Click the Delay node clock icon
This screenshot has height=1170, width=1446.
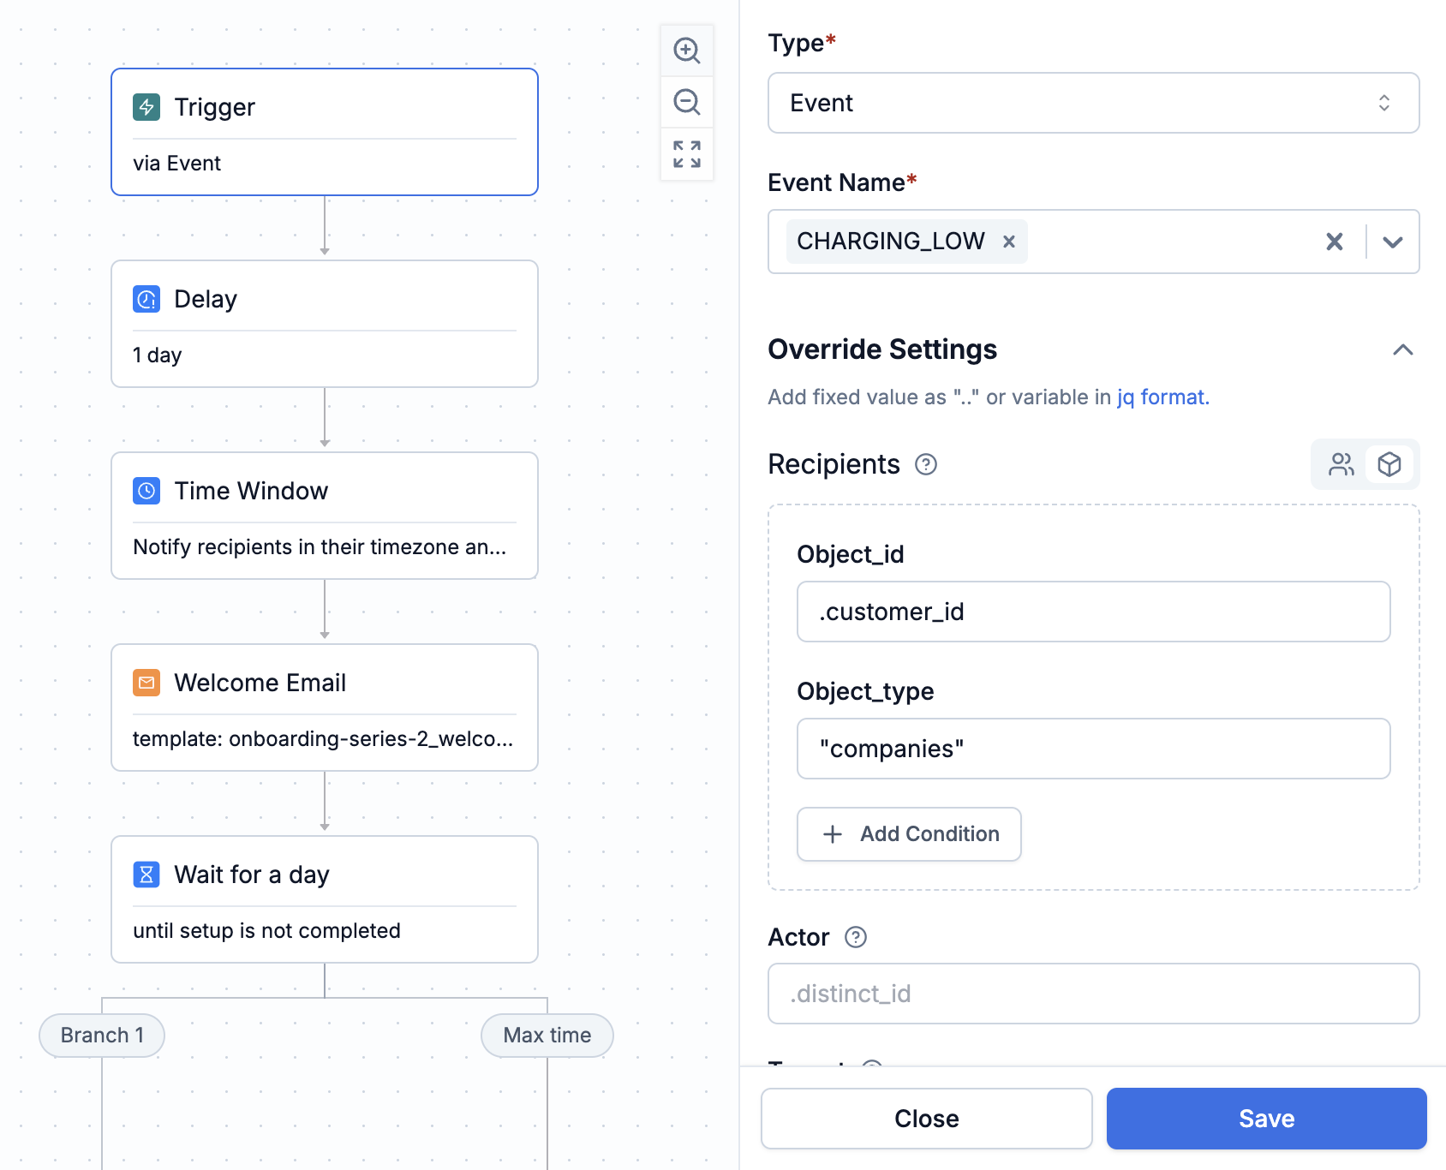[146, 299]
